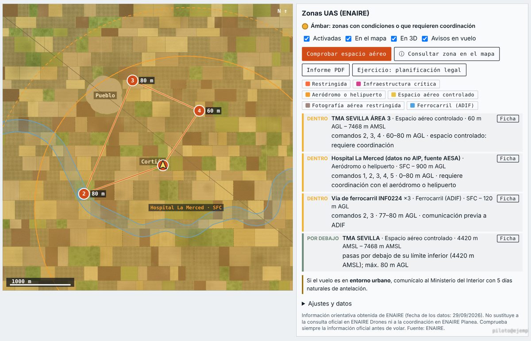Open Ficha for Hospital La Merced

coord(508,158)
